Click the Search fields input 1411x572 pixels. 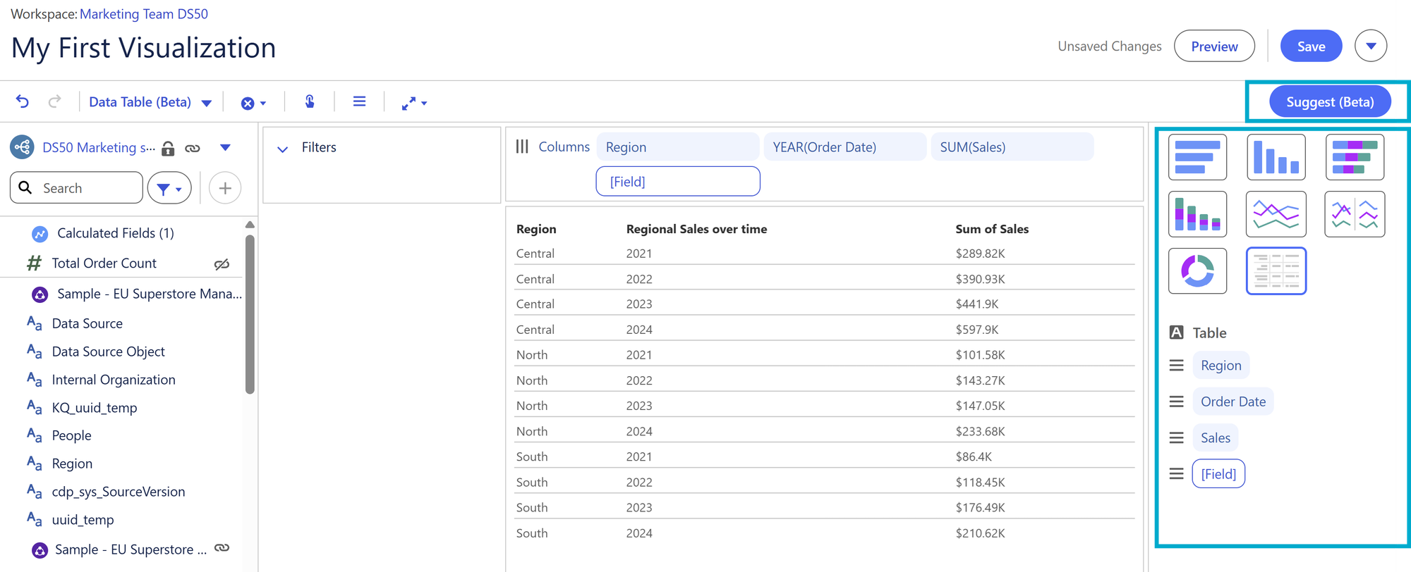[x=76, y=188]
